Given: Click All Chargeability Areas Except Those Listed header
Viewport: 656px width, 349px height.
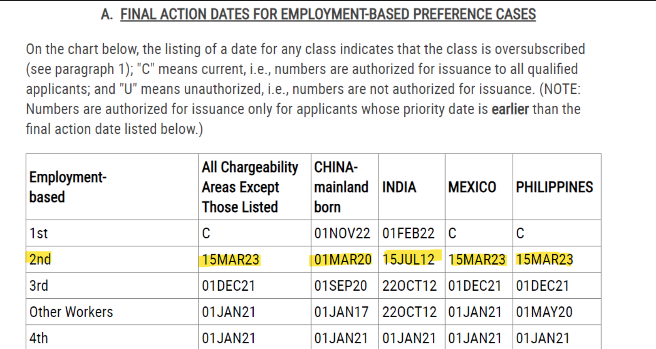Looking at the screenshot, I should (x=250, y=187).
